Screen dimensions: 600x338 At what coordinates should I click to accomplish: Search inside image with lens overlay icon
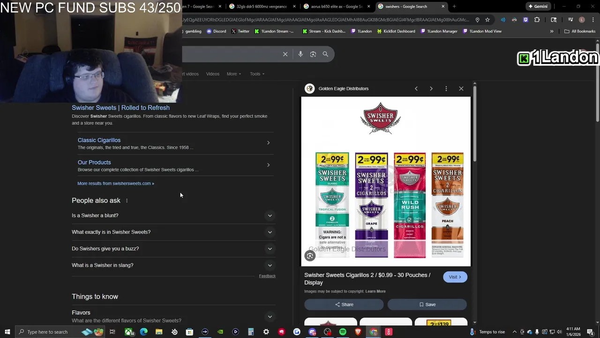(x=310, y=256)
